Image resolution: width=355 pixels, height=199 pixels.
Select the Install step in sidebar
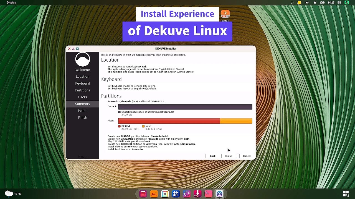pyautogui.click(x=83, y=111)
